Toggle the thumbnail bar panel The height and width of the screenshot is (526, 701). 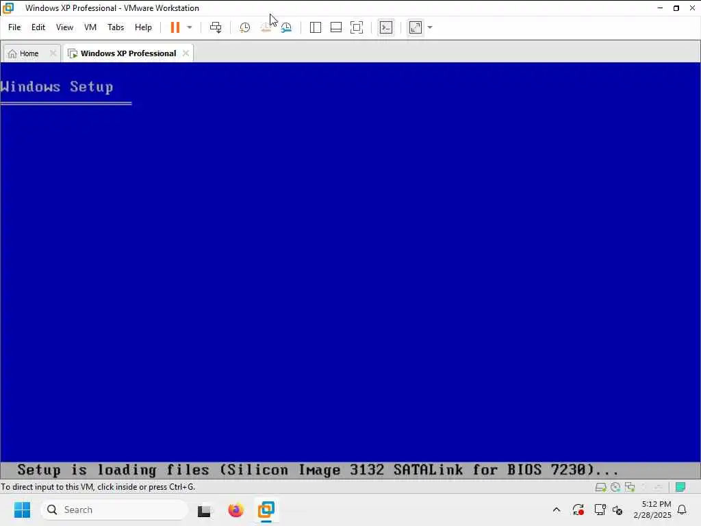click(335, 27)
